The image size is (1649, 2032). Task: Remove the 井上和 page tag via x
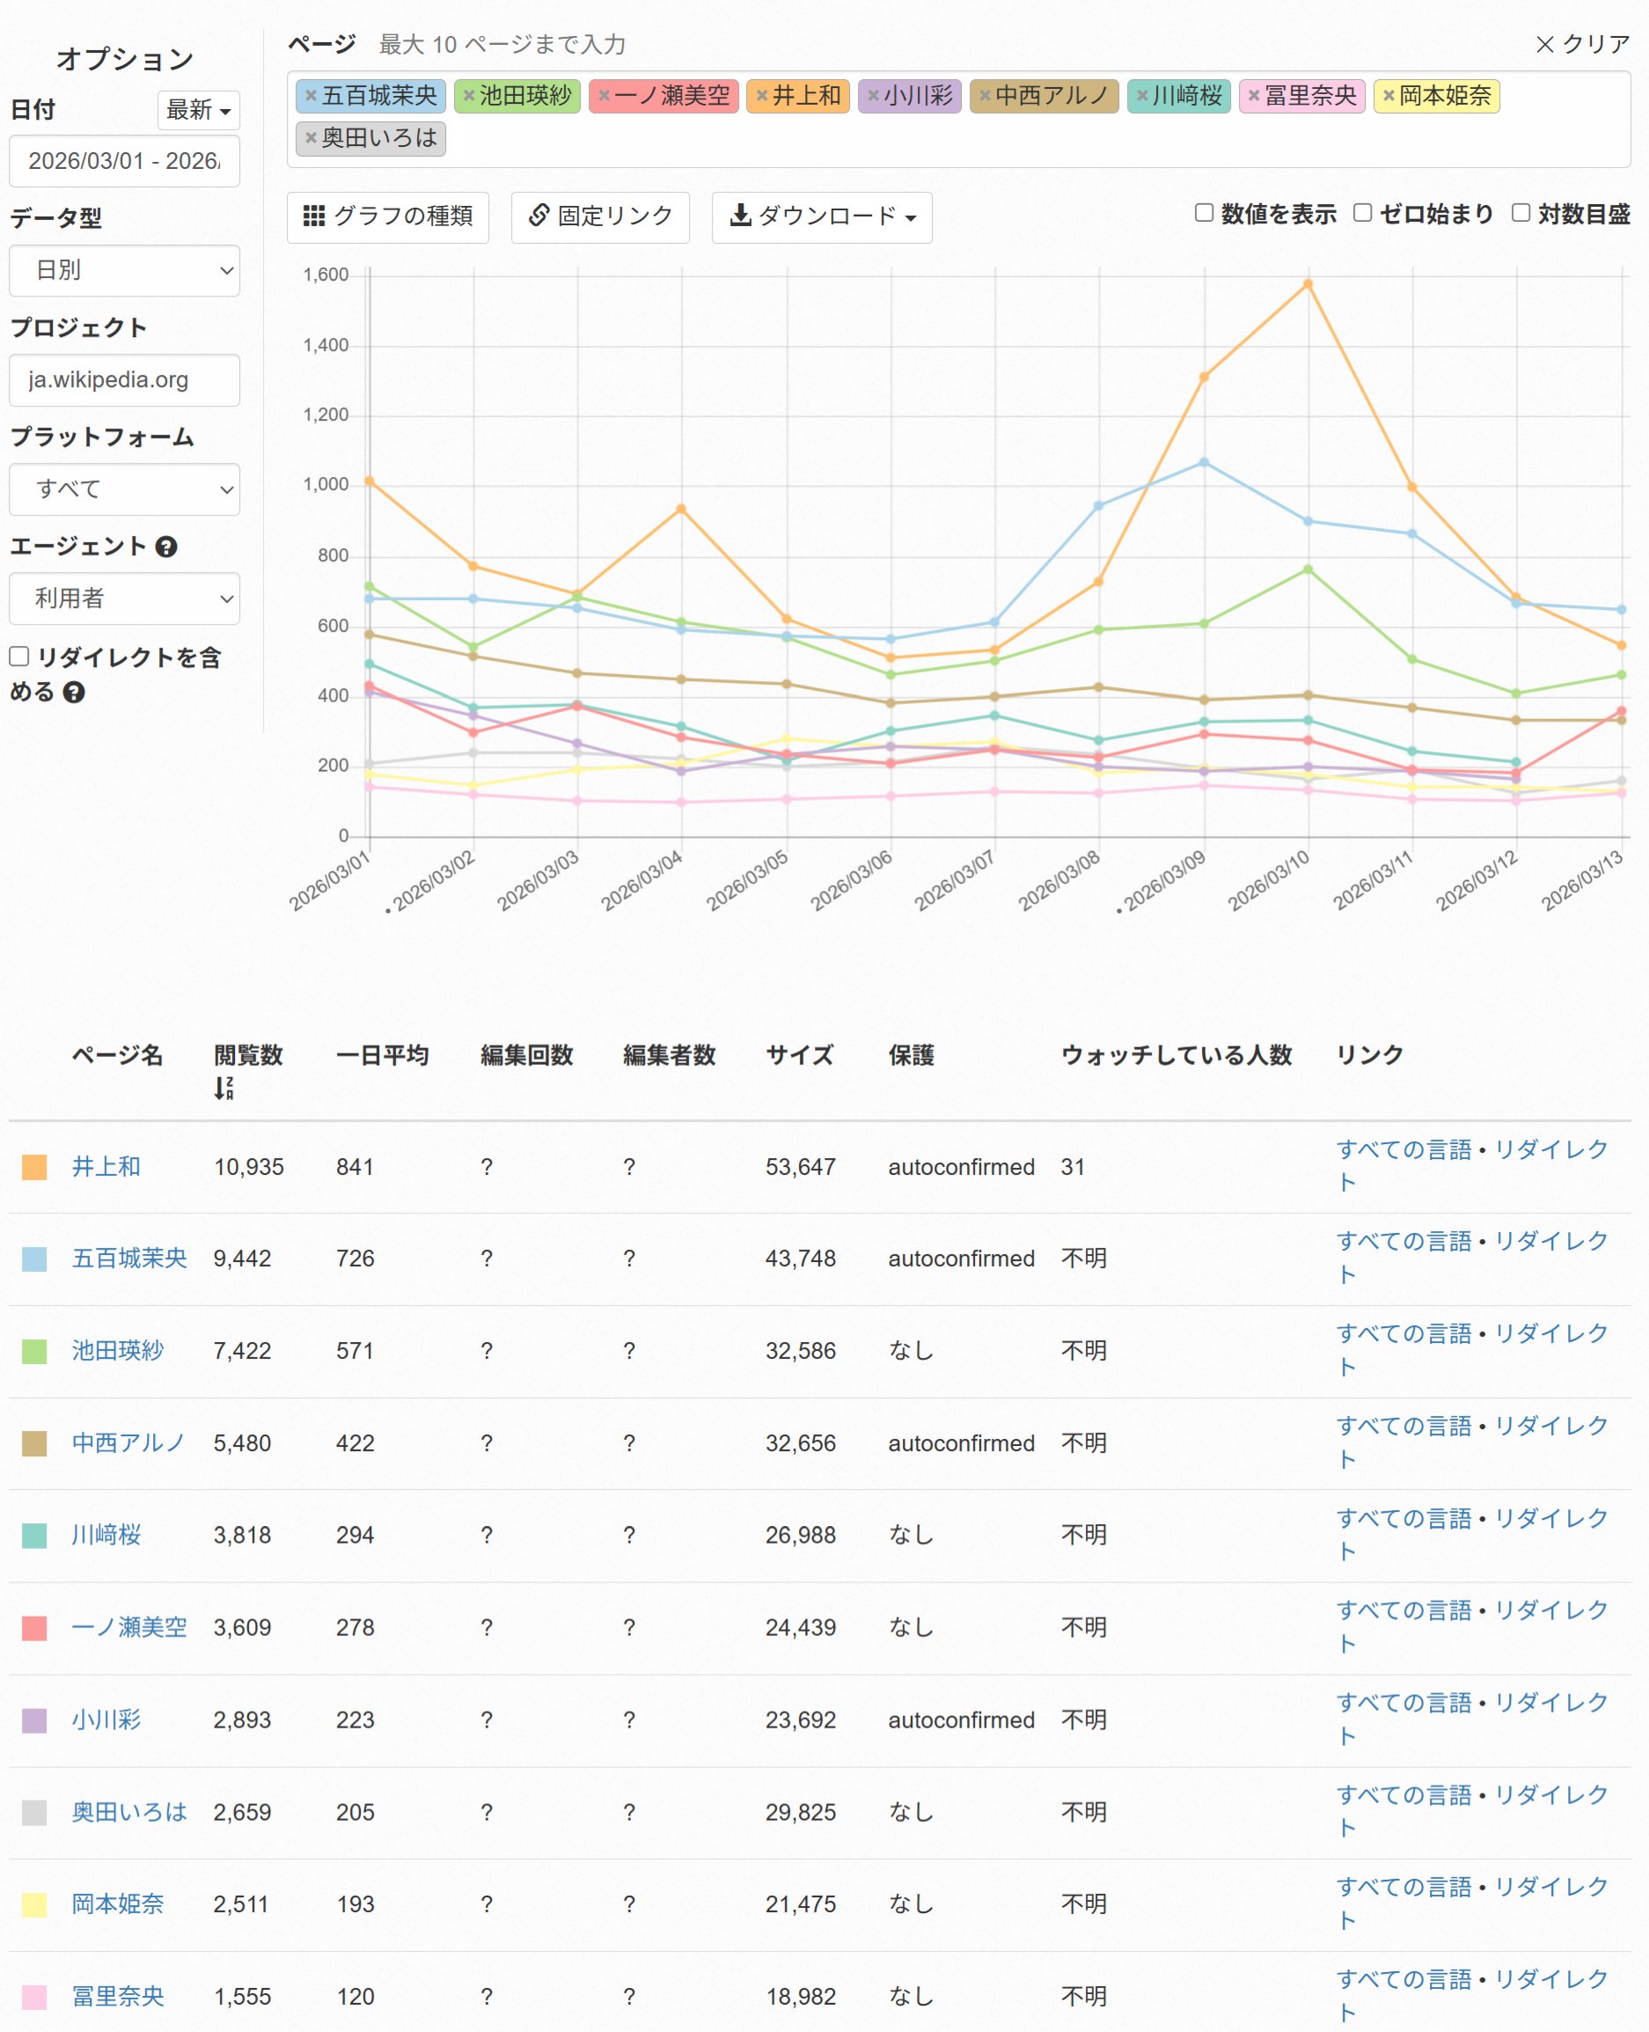[x=761, y=96]
